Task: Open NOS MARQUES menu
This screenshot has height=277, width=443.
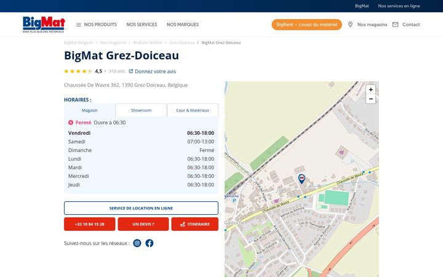Action: (183, 25)
